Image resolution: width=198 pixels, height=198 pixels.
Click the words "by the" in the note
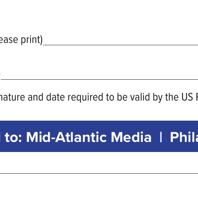click(x=166, y=97)
